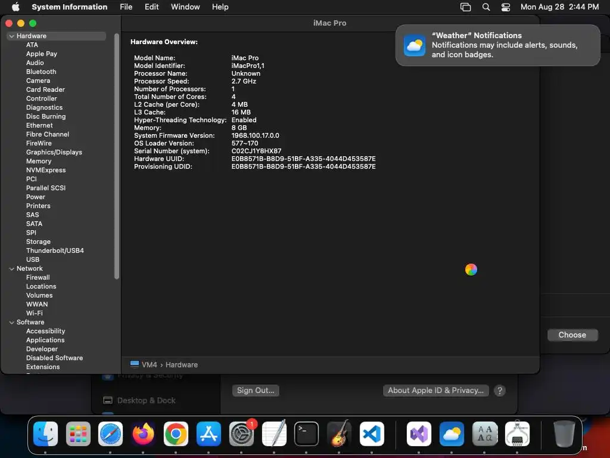Click the date and time in menu bar
Image resolution: width=610 pixels, height=458 pixels.
click(x=559, y=7)
